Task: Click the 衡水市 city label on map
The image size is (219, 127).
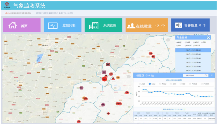Action: click(45, 45)
